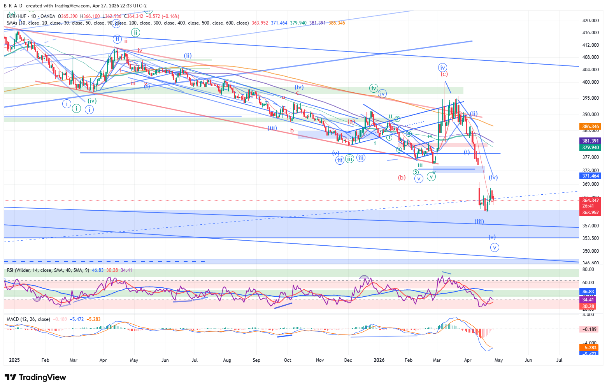Click the red 364.342 current price label
Viewport: 607px width, 389px height.
590,201
